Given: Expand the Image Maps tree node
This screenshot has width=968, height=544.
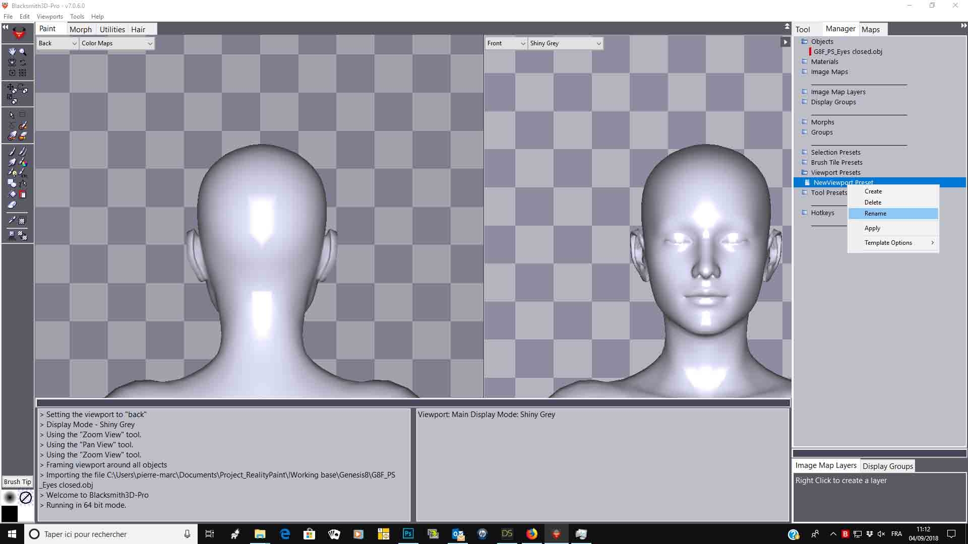Looking at the screenshot, I should (805, 72).
